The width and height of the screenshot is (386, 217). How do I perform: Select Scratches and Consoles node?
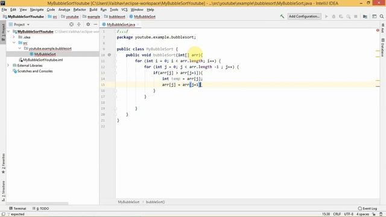point(35,71)
